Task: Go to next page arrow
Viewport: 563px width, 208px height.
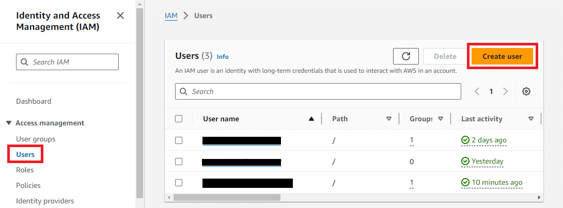Action: click(505, 91)
